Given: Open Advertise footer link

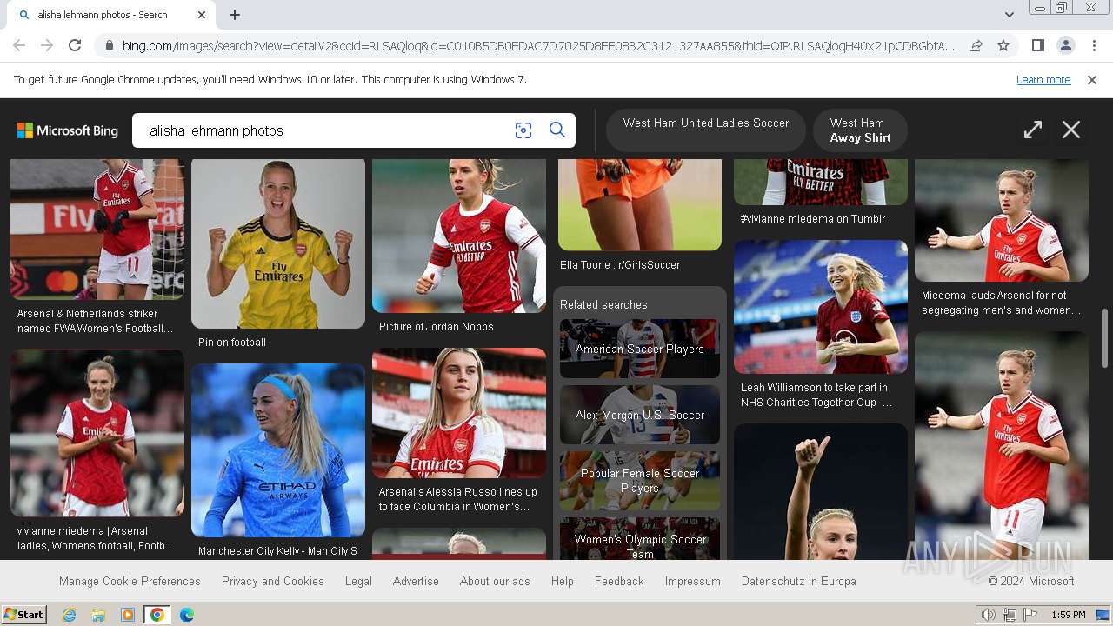Looking at the screenshot, I should pos(416,581).
